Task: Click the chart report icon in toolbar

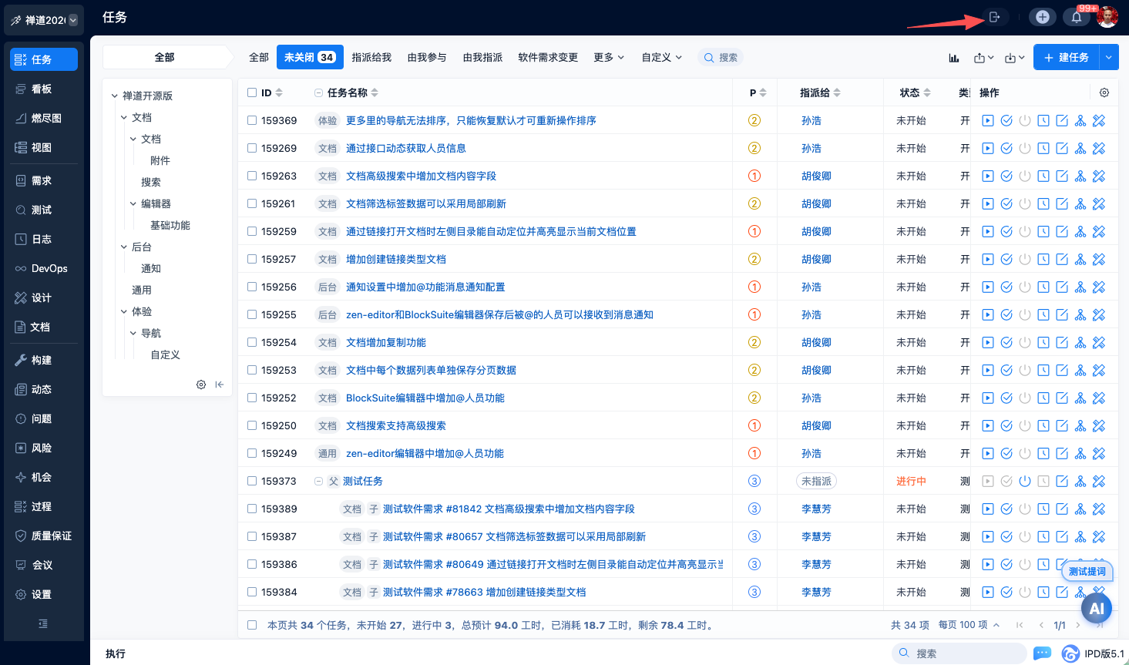Action: tap(954, 58)
